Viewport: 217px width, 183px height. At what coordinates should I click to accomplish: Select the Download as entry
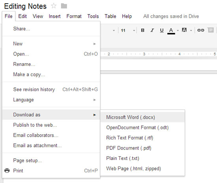tap(51, 115)
